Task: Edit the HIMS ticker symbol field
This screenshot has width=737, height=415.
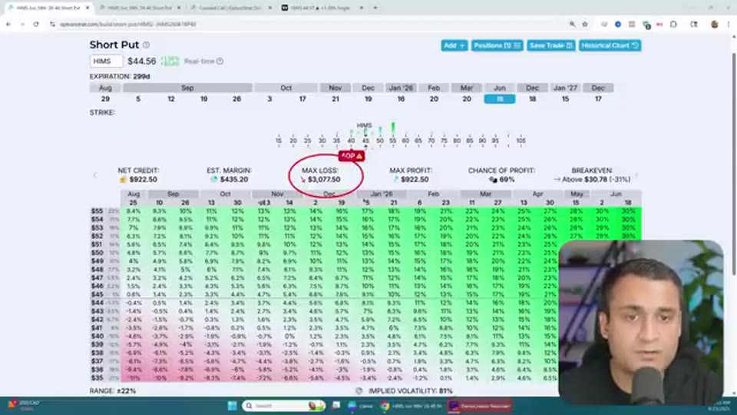Action: tap(106, 61)
